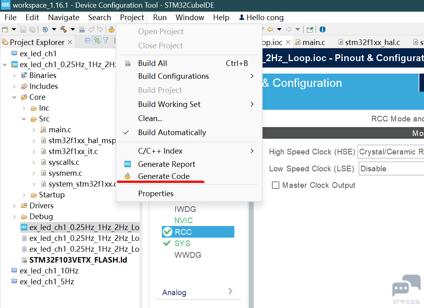Toggle Link with Editor in Project Explorer
Screen dimensions: 424x308
97,41
